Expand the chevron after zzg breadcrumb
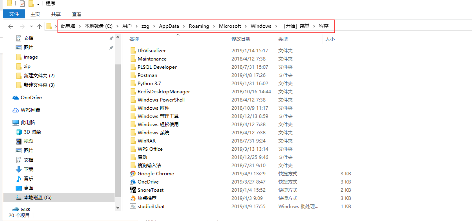 click(154, 26)
